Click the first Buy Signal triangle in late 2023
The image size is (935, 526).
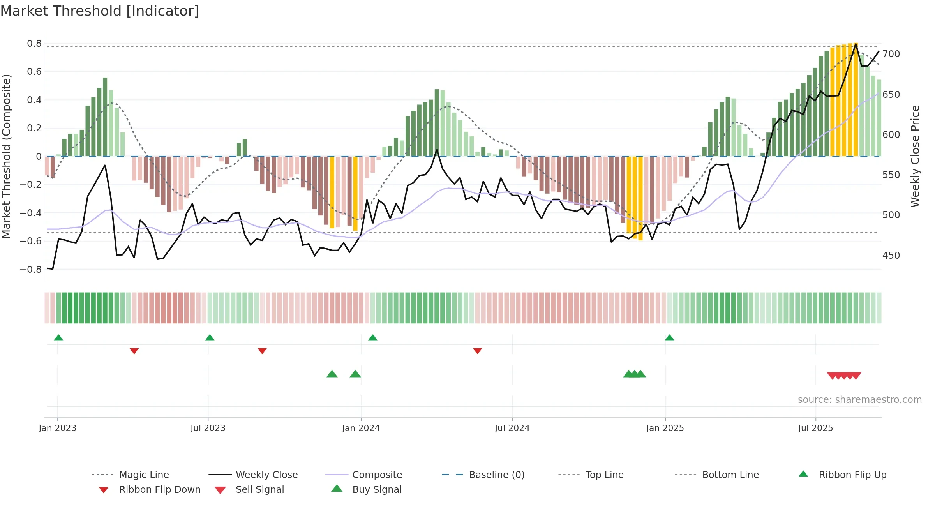coord(332,374)
